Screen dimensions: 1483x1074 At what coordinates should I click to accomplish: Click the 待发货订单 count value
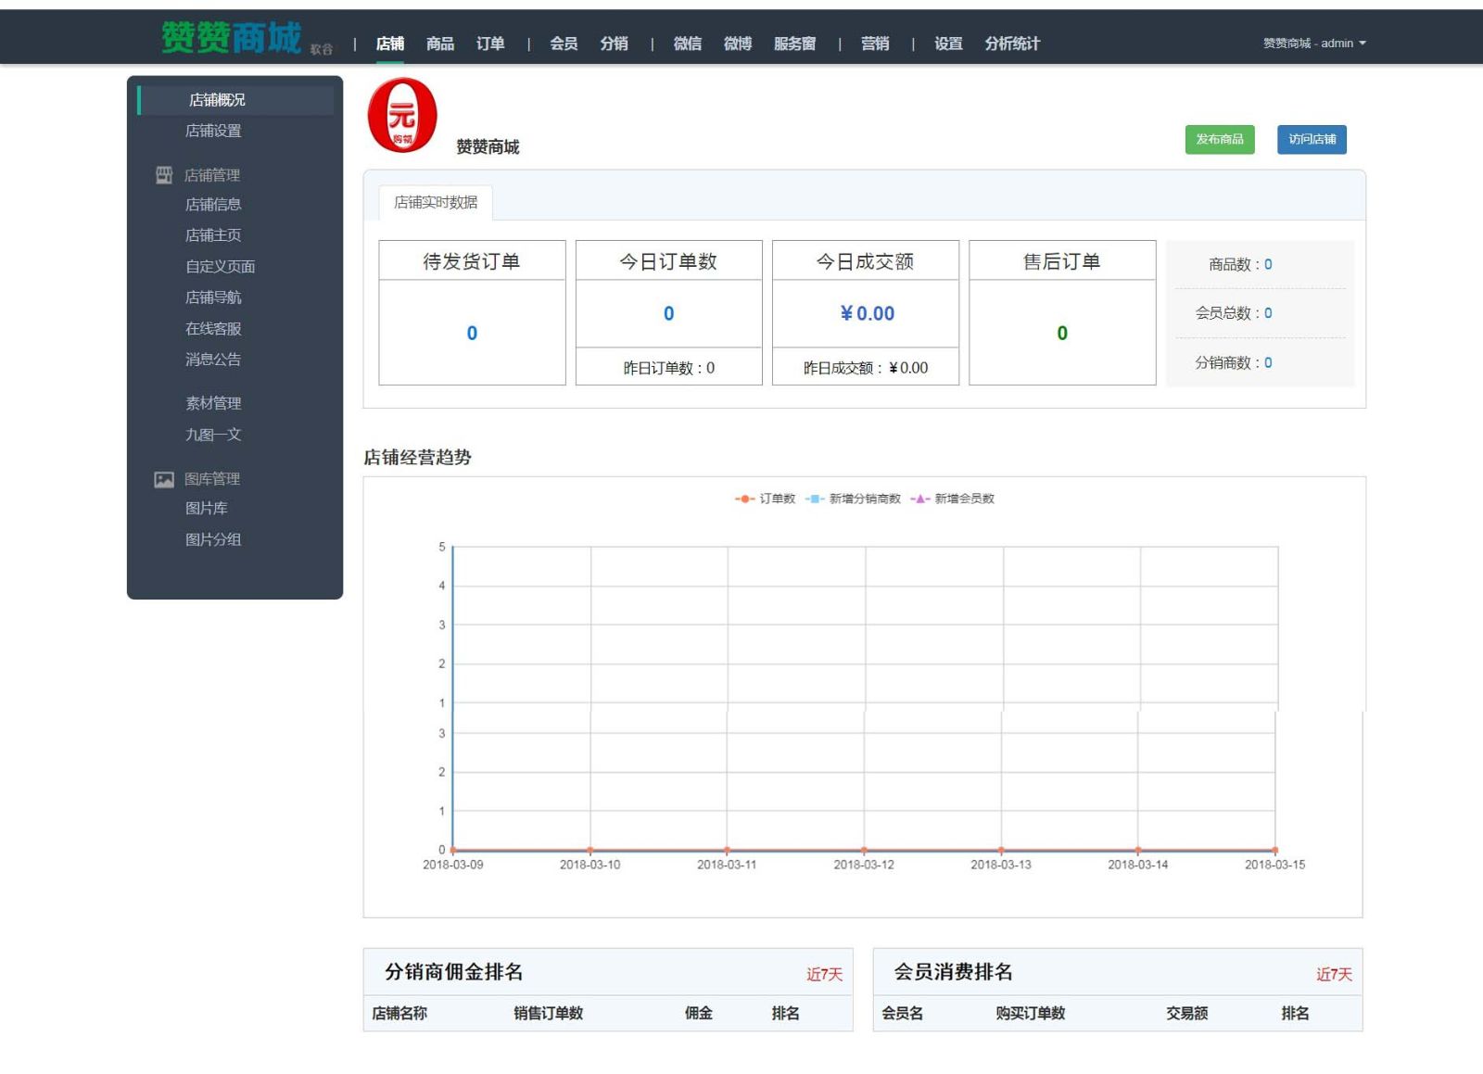(x=472, y=333)
